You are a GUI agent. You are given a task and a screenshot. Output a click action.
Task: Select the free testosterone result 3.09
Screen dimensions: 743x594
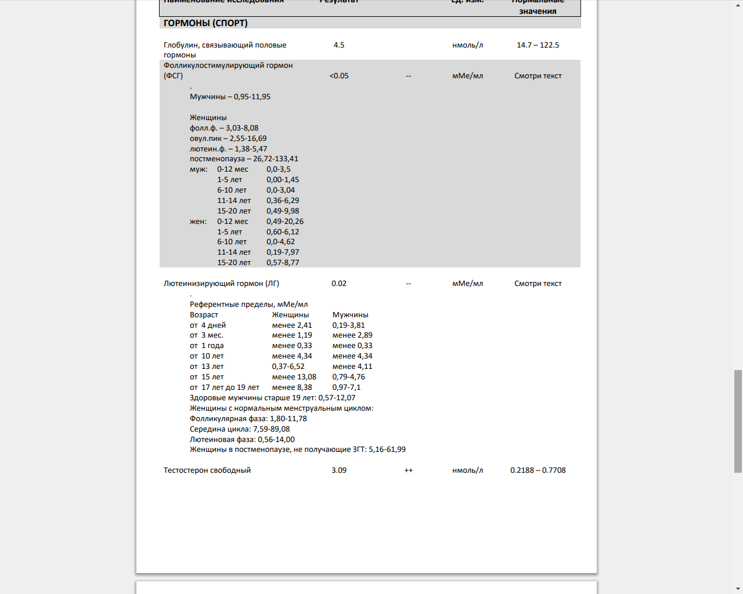pyautogui.click(x=339, y=470)
